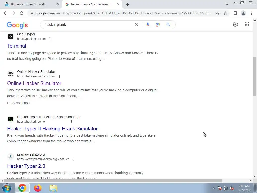Image resolution: width=257 pixels, height=193 pixels.
Task: Click the https://hacker-simulator.com URL text
Action: click(36, 76)
